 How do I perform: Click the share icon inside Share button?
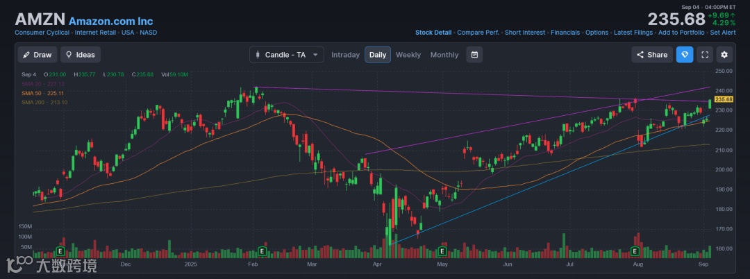click(640, 55)
